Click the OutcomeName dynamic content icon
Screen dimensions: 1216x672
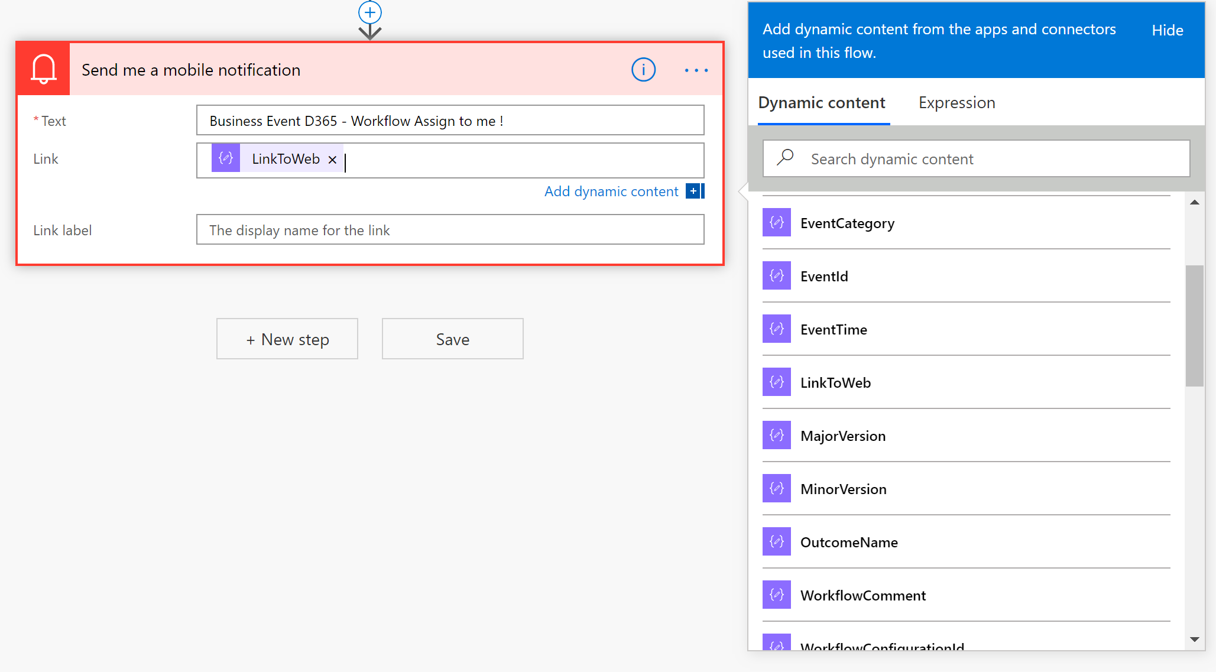point(776,542)
